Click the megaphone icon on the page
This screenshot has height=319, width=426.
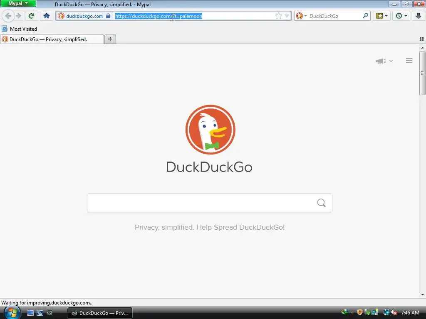(x=381, y=61)
